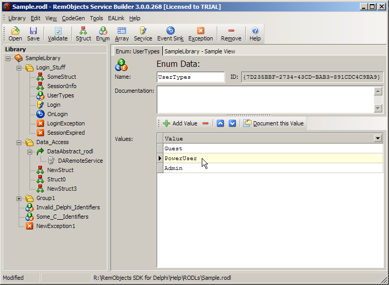Click inside the Documentation text box

point(265,99)
